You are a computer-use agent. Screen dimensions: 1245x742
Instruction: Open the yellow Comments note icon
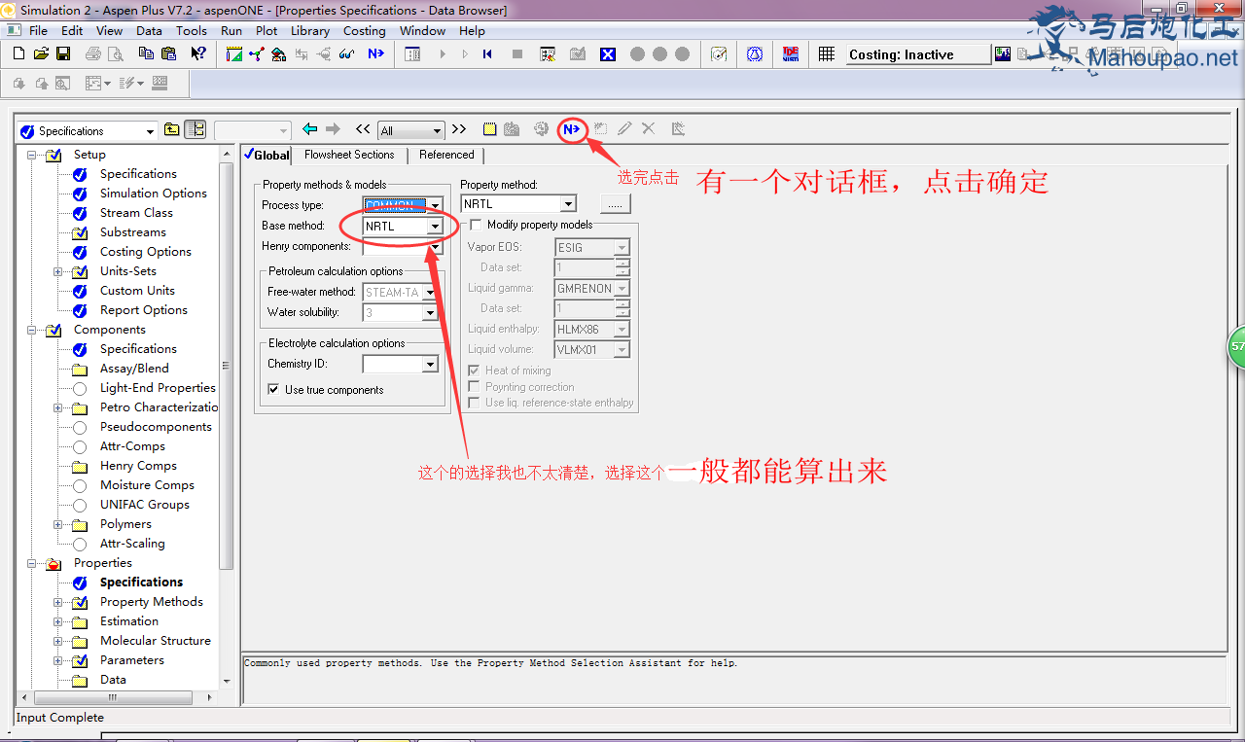(x=490, y=128)
